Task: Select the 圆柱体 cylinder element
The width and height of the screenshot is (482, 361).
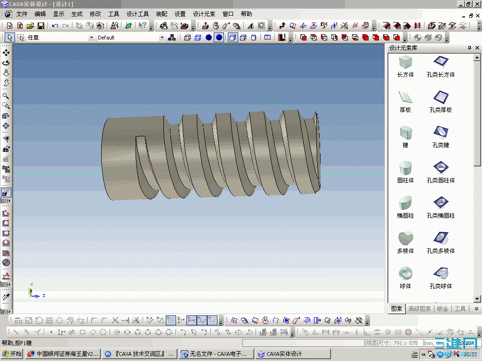Action: coord(405,173)
